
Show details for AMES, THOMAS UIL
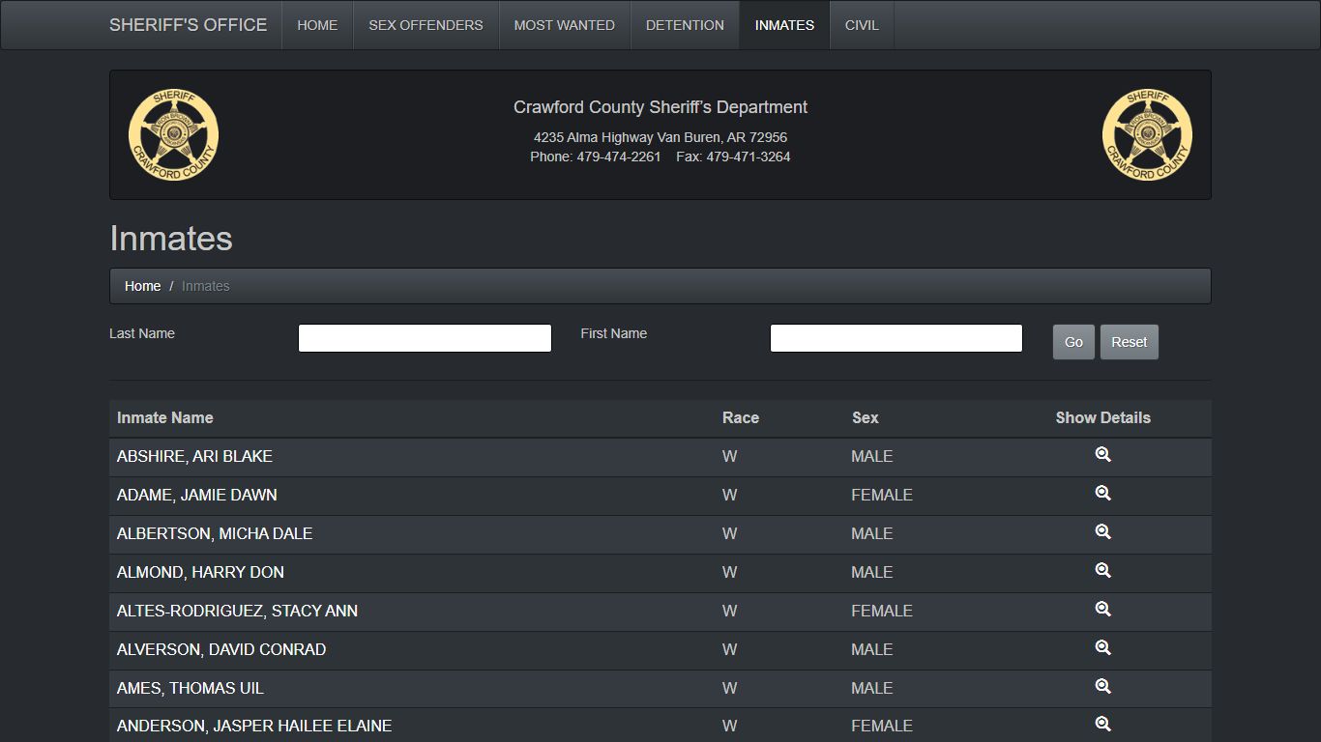(1102, 687)
